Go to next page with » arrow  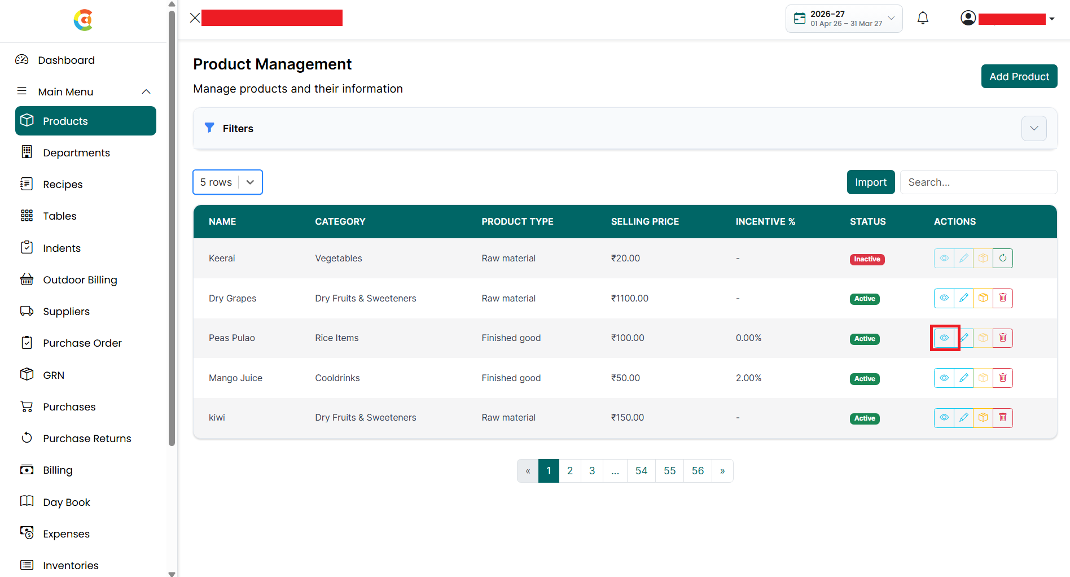[x=722, y=471]
